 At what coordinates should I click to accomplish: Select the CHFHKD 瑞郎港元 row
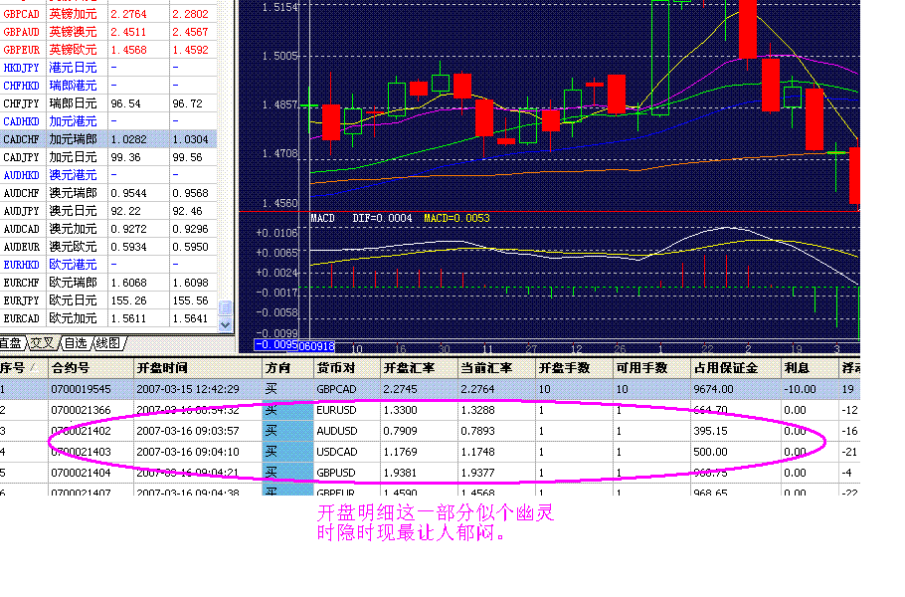[x=108, y=86]
